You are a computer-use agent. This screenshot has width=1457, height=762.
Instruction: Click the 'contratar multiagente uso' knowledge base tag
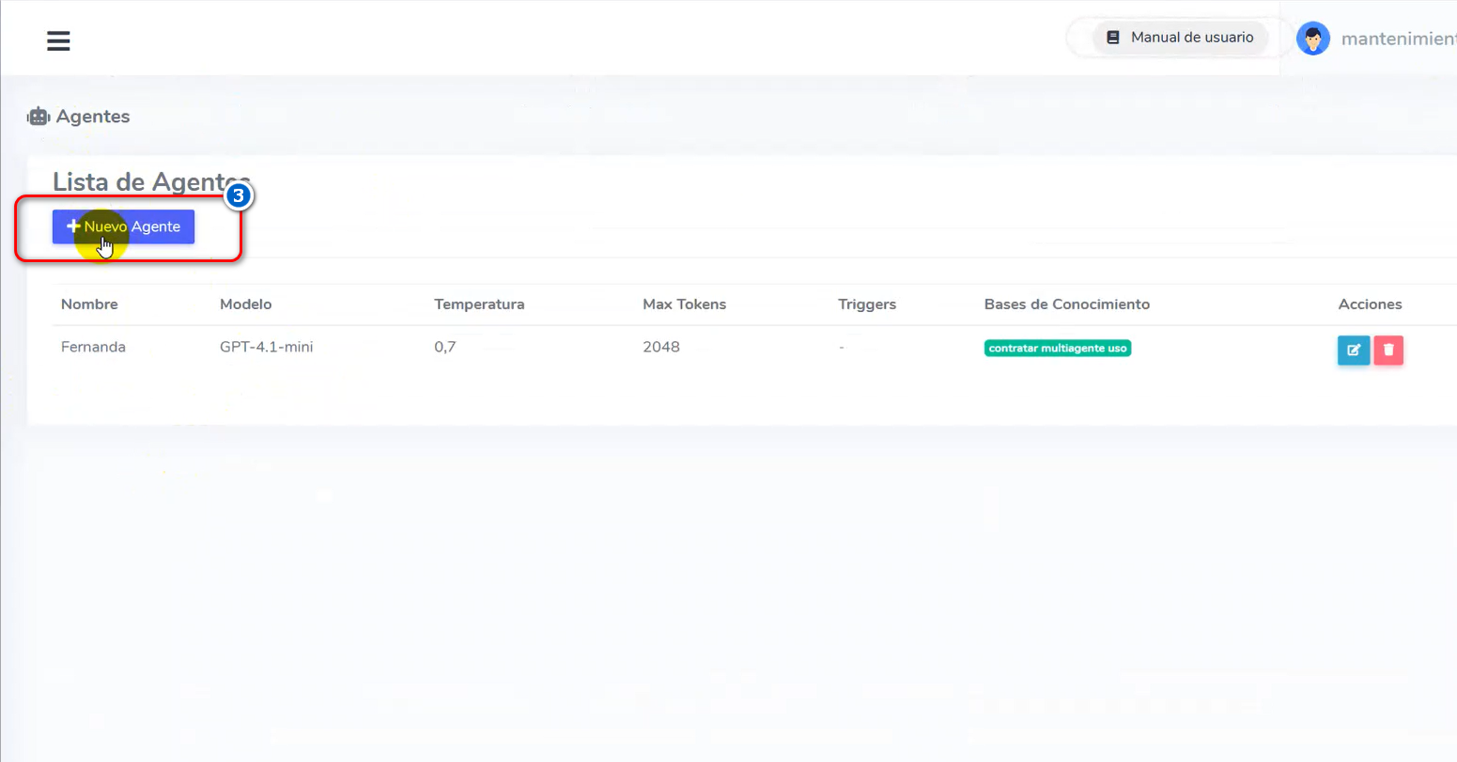pos(1057,349)
